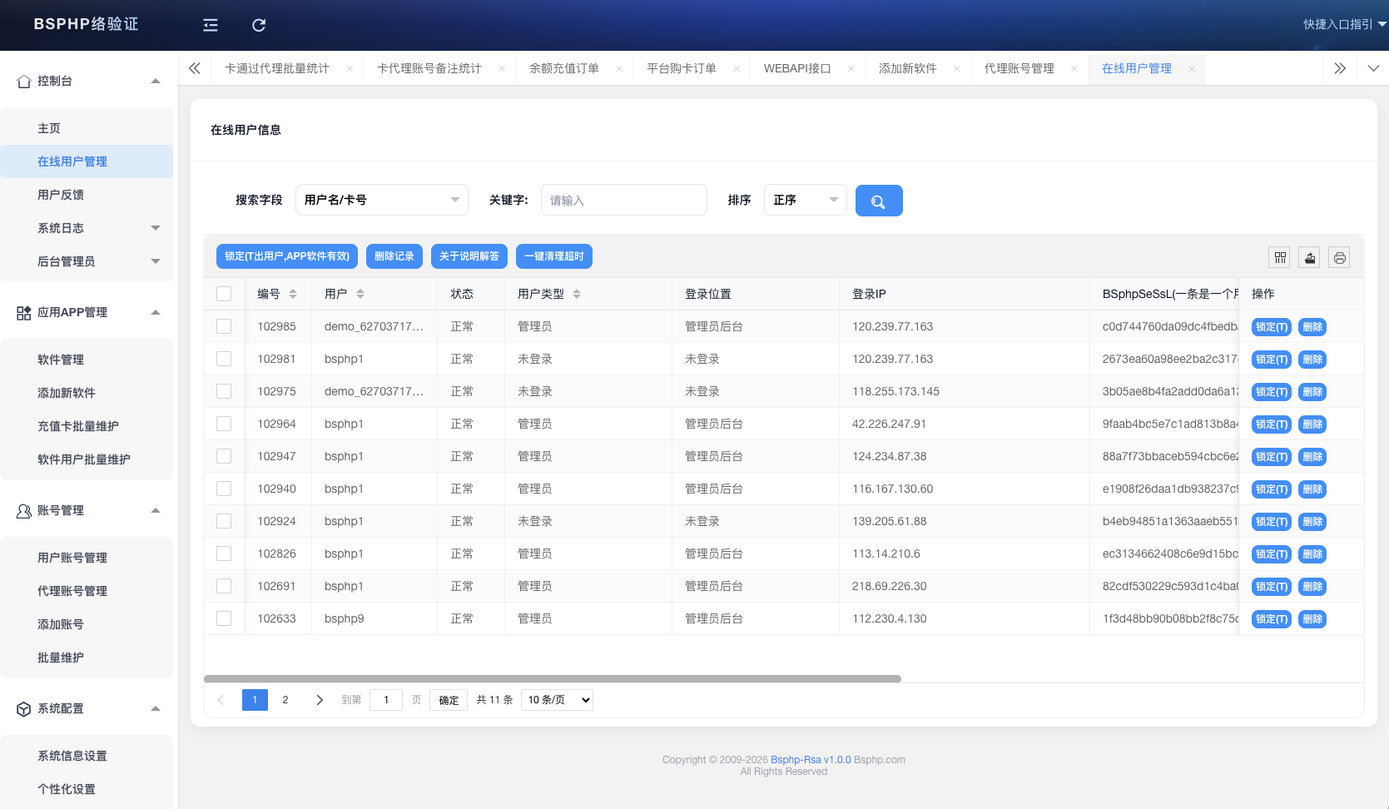Close the 余额充值订单 tab
1389x809 pixels.
pos(619,68)
